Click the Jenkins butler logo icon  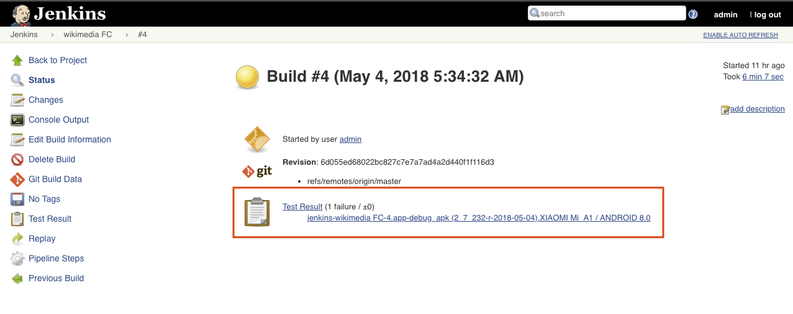pyautogui.click(x=20, y=14)
